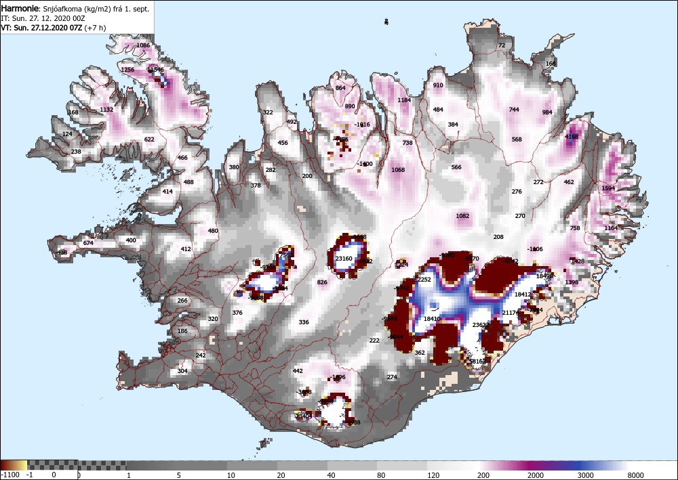678x480 pixels.
Task: Click the map value 466
Action: [x=182, y=158]
